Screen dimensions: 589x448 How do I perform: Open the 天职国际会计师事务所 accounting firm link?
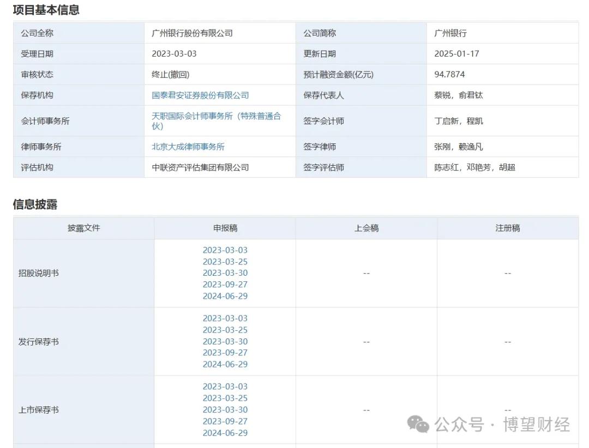click(216, 121)
